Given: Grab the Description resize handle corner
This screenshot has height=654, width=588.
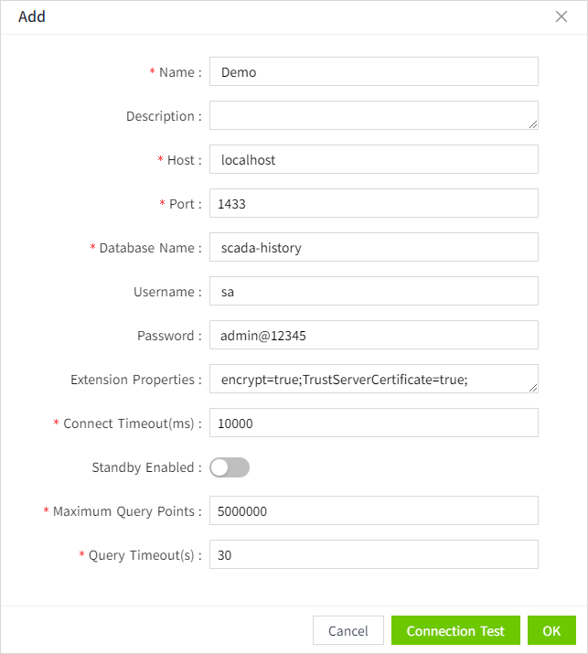Looking at the screenshot, I should pyautogui.click(x=533, y=124).
